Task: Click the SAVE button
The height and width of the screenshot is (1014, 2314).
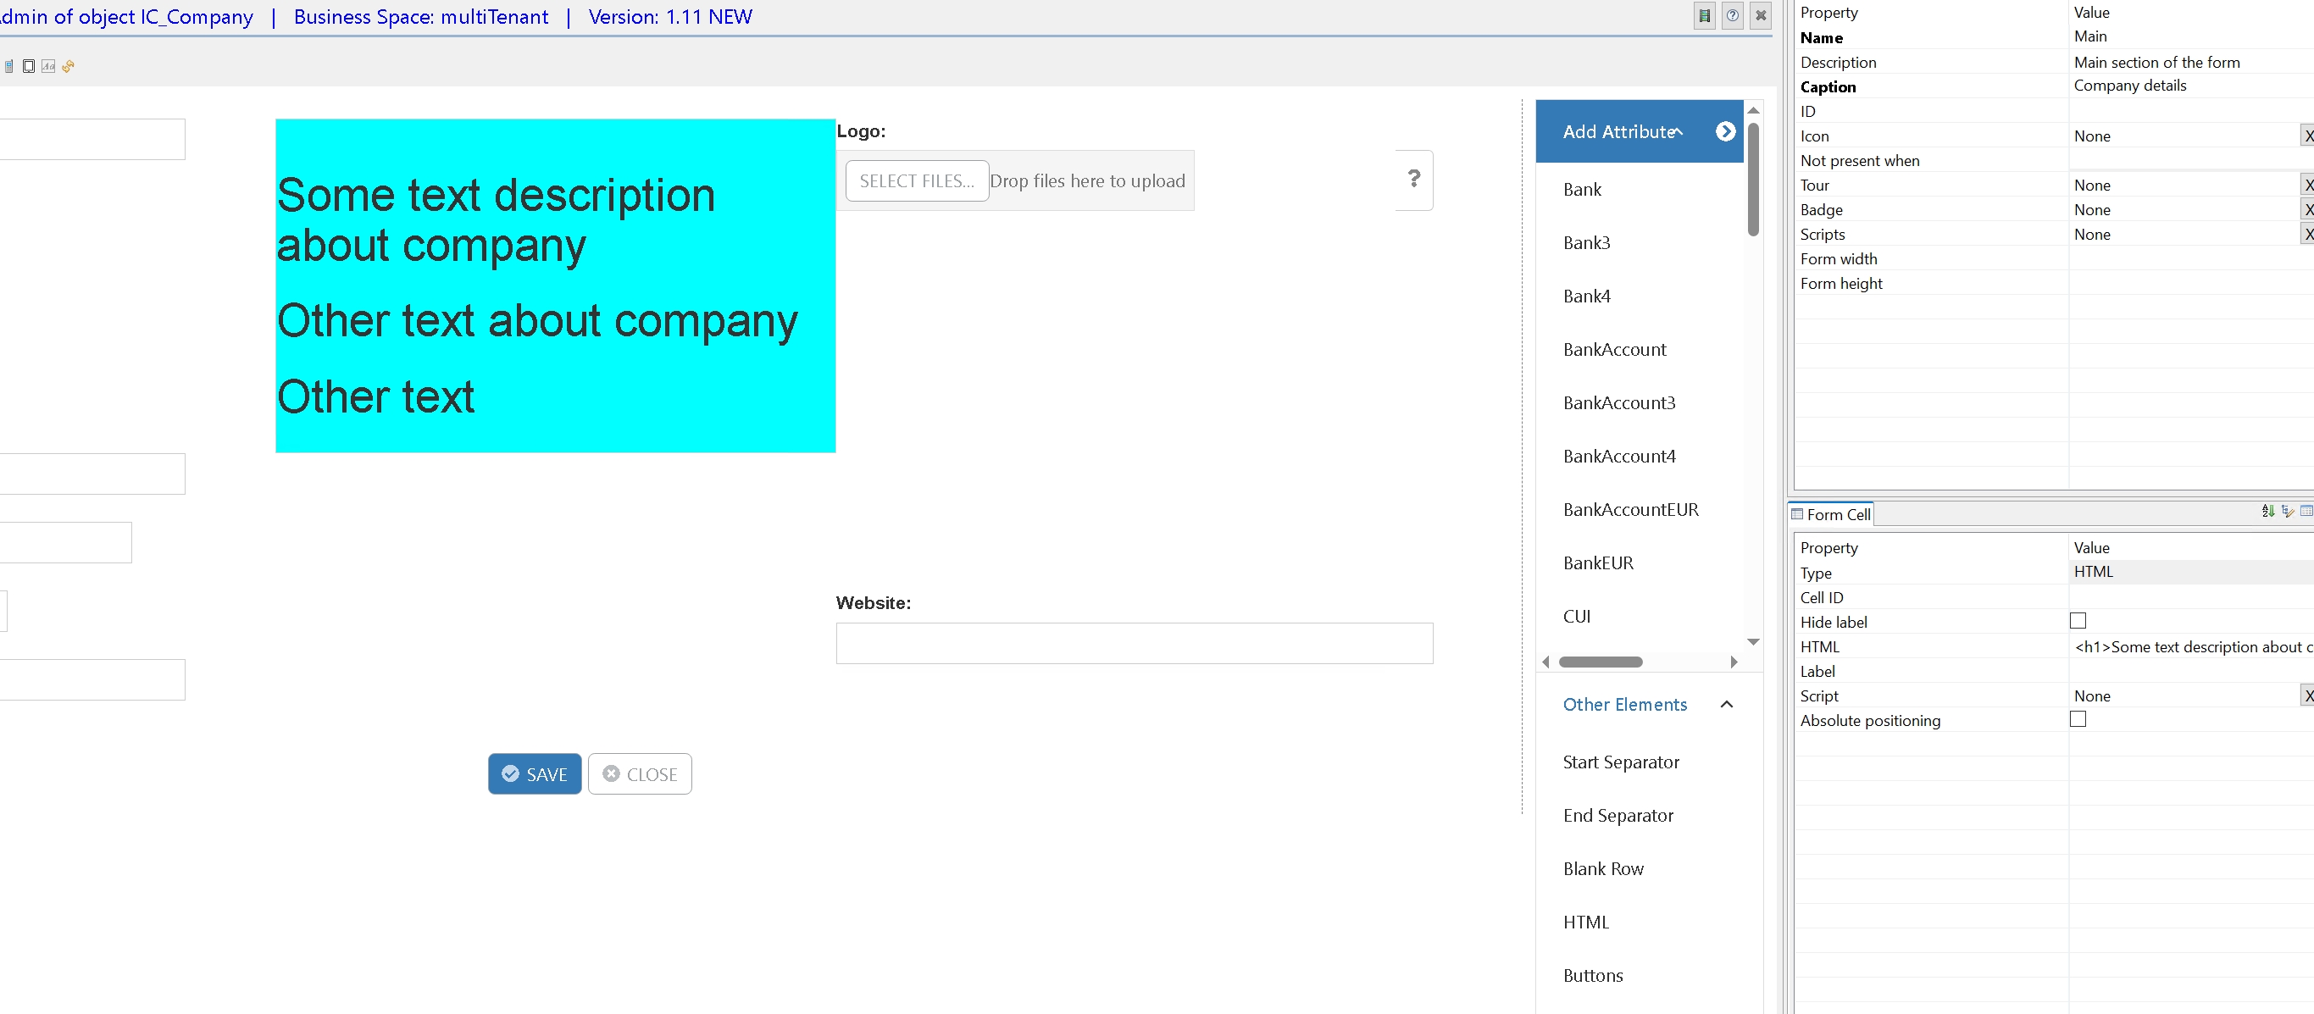Action: click(x=535, y=773)
